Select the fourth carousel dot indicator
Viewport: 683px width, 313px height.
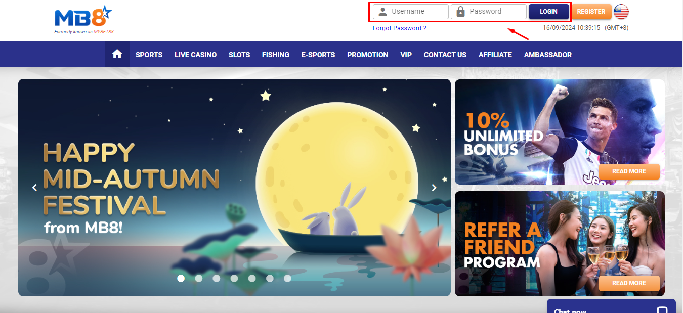point(234,278)
